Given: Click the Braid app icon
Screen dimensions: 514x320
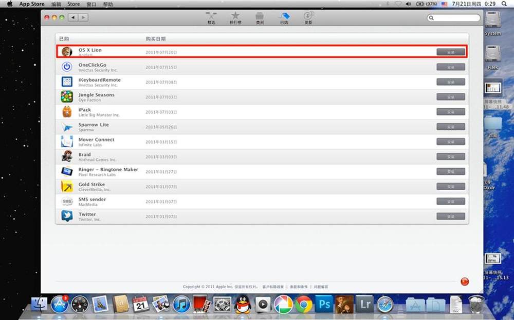Looking at the screenshot, I should tap(67, 156).
